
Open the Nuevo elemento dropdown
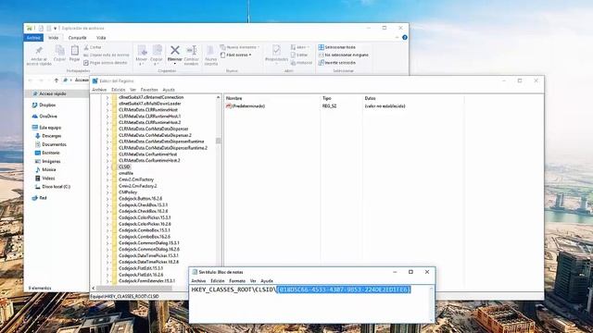pyautogui.click(x=240, y=47)
